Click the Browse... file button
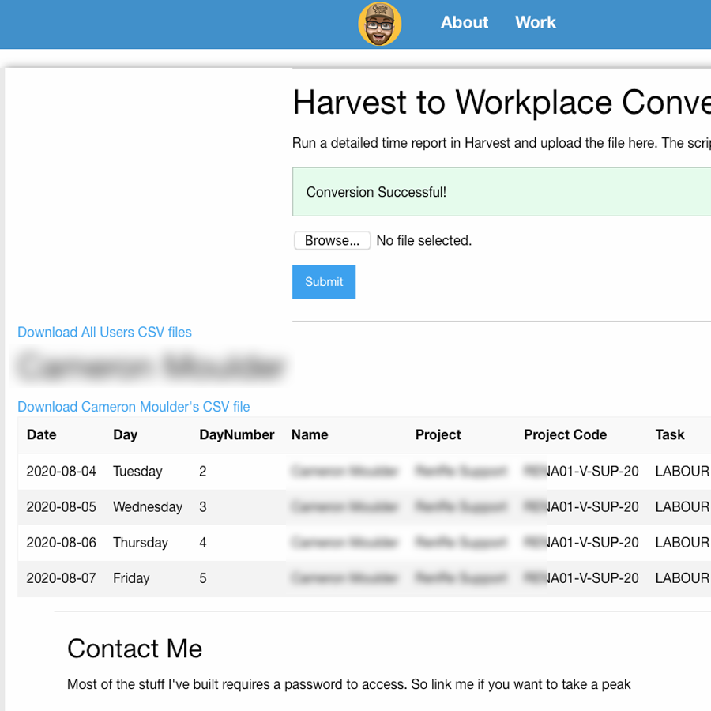The height and width of the screenshot is (711, 711). coord(332,241)
